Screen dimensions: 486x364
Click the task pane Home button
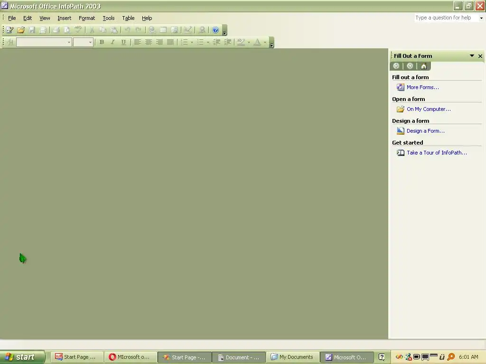424,66
